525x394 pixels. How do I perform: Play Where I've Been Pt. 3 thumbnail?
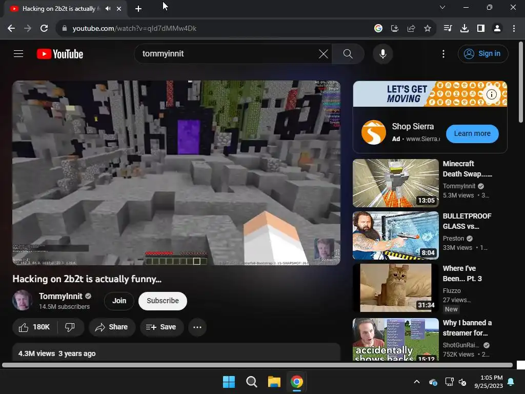(x=395, y=287)
